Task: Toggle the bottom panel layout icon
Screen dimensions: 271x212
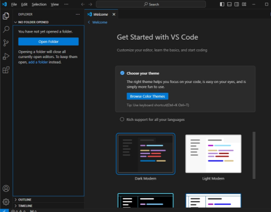Action: tap(229, 4)
